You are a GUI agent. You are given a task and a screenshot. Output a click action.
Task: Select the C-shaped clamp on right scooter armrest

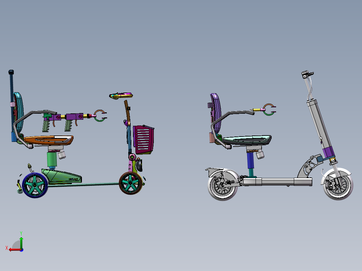click(x=270, y=110)
